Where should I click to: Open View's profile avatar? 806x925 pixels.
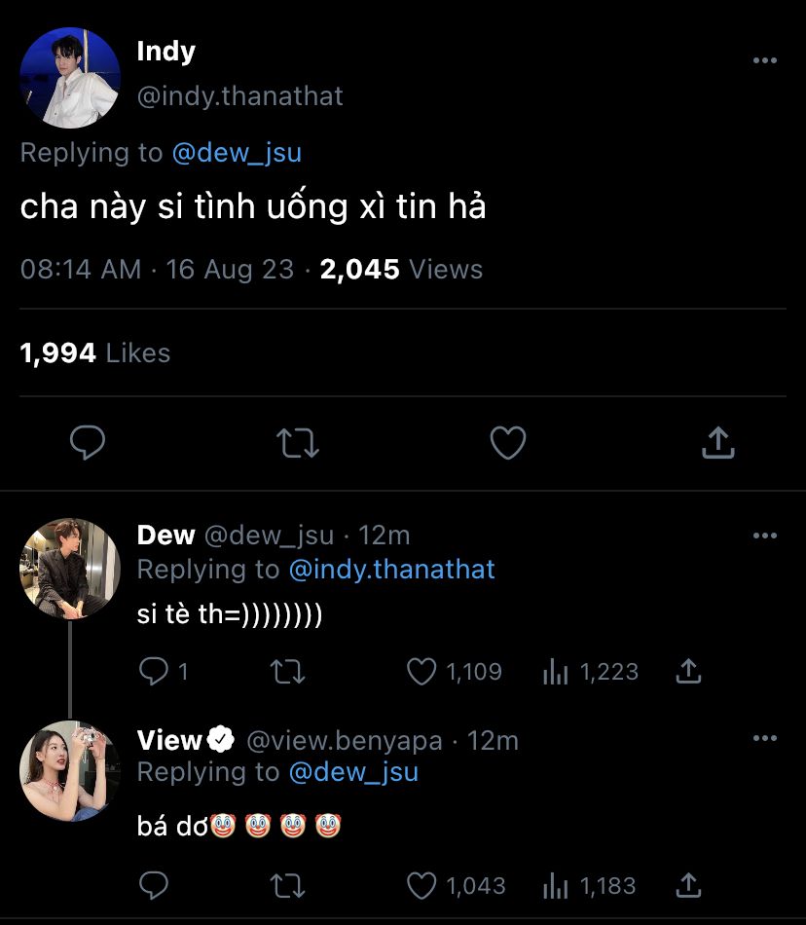pos(70,771)
